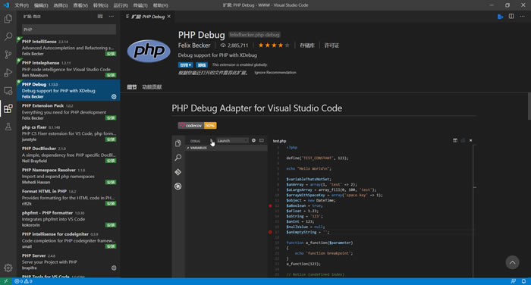The height and width of the screenshot is (285, 531).
Task: Install PHP Namespace Resolver extension
Action: point(111,182)
